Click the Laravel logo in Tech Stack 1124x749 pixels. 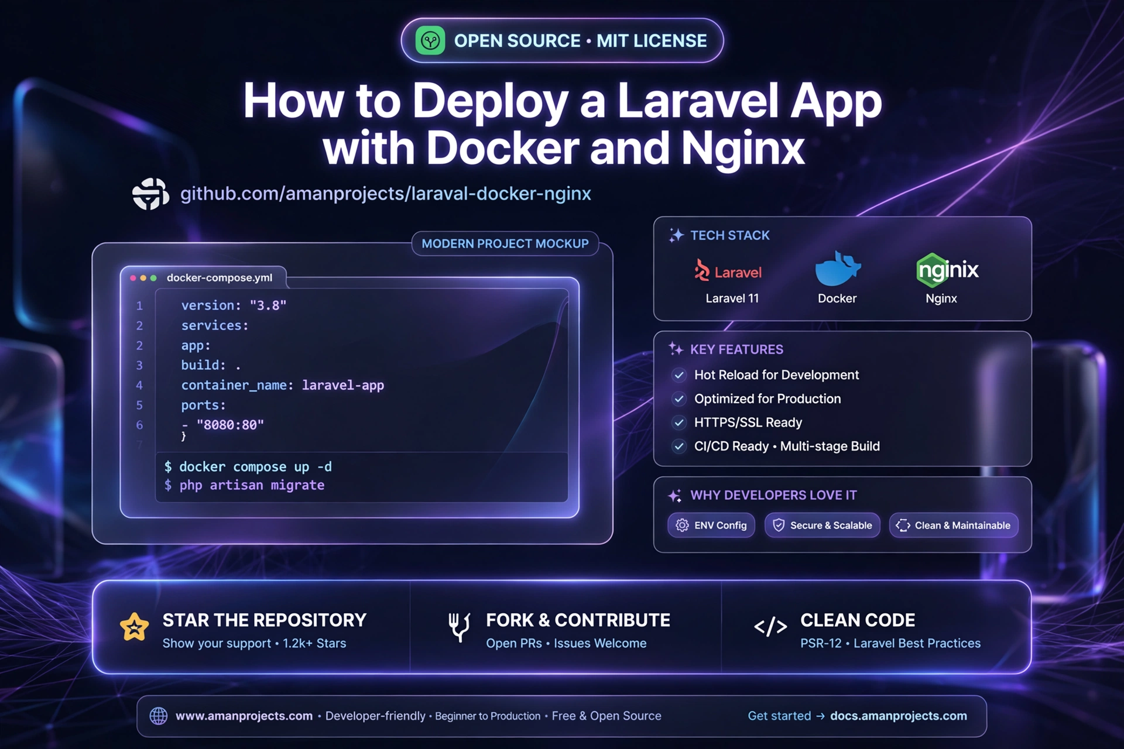(728, 271)
